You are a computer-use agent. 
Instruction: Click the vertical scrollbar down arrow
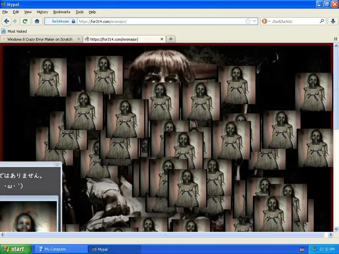(x=336, y=229)
